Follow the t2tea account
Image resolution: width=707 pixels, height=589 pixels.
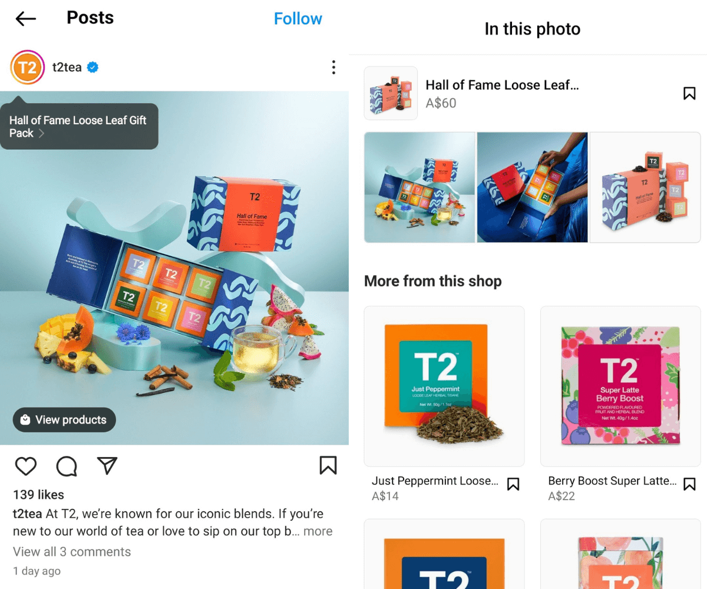[298, 19]
